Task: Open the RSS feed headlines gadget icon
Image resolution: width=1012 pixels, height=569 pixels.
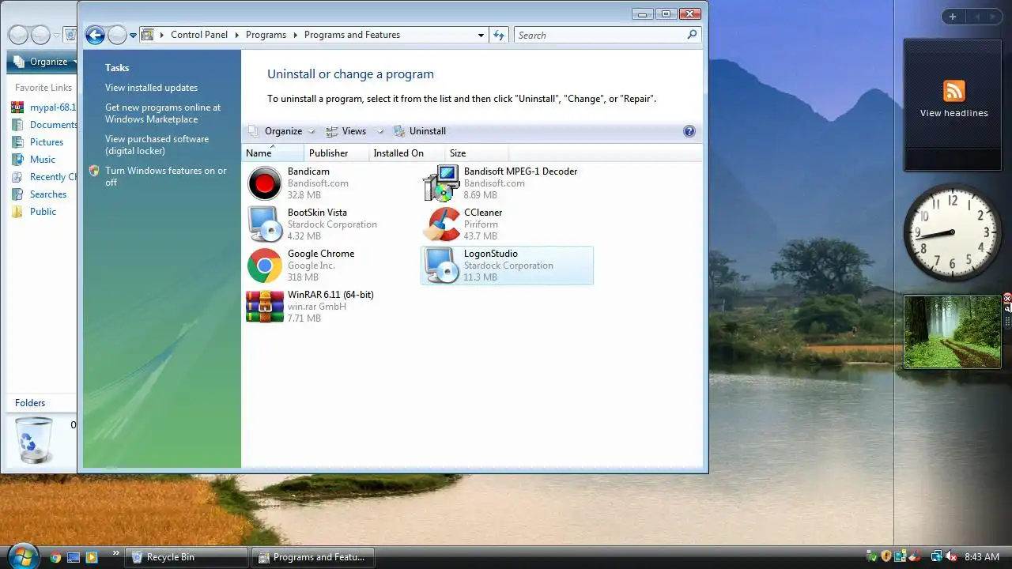Action: 953,91
